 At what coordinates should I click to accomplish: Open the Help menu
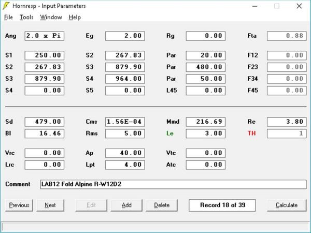coord(75,17)
